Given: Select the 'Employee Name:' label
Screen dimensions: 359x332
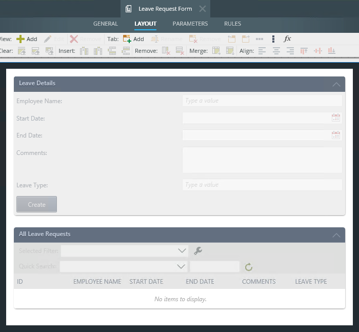Looking at the screenshot, I should point(39,101).
